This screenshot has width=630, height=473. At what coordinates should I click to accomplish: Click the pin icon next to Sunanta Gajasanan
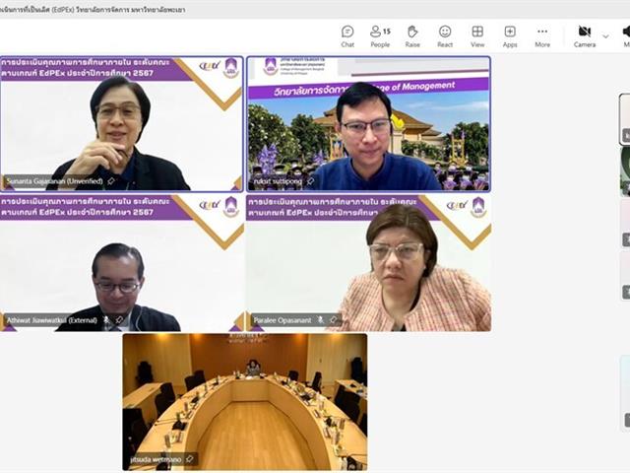[111, 181]
